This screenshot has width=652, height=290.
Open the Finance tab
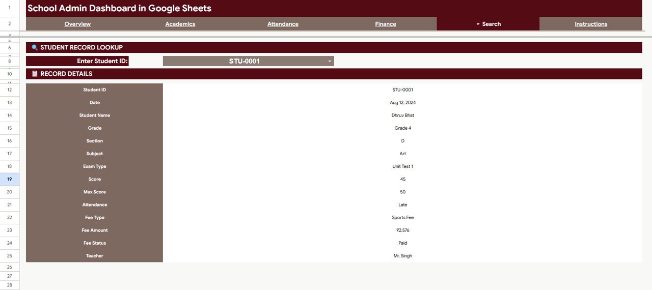pos(386,24)
